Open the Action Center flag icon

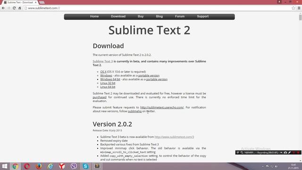pyautogui.click(x=268, y=166)
